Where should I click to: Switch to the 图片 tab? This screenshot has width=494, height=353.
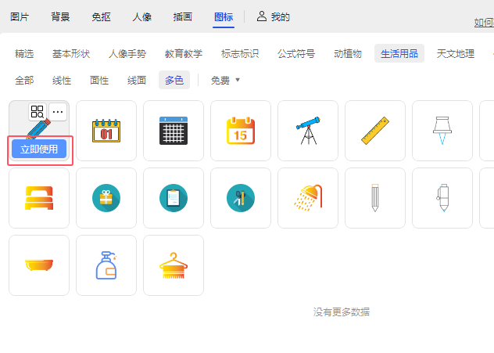coord(20,16)
